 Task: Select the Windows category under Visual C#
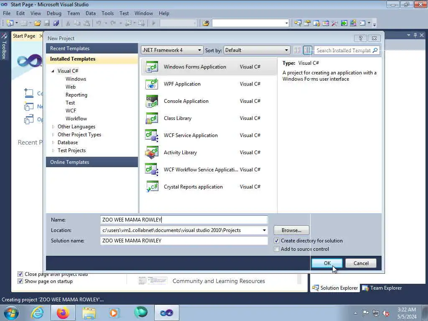[76, 79]
